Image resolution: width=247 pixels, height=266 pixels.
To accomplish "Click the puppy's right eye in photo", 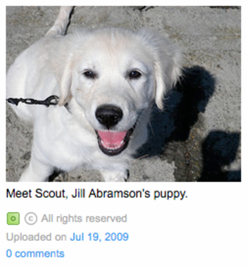I will coord(135,74).
